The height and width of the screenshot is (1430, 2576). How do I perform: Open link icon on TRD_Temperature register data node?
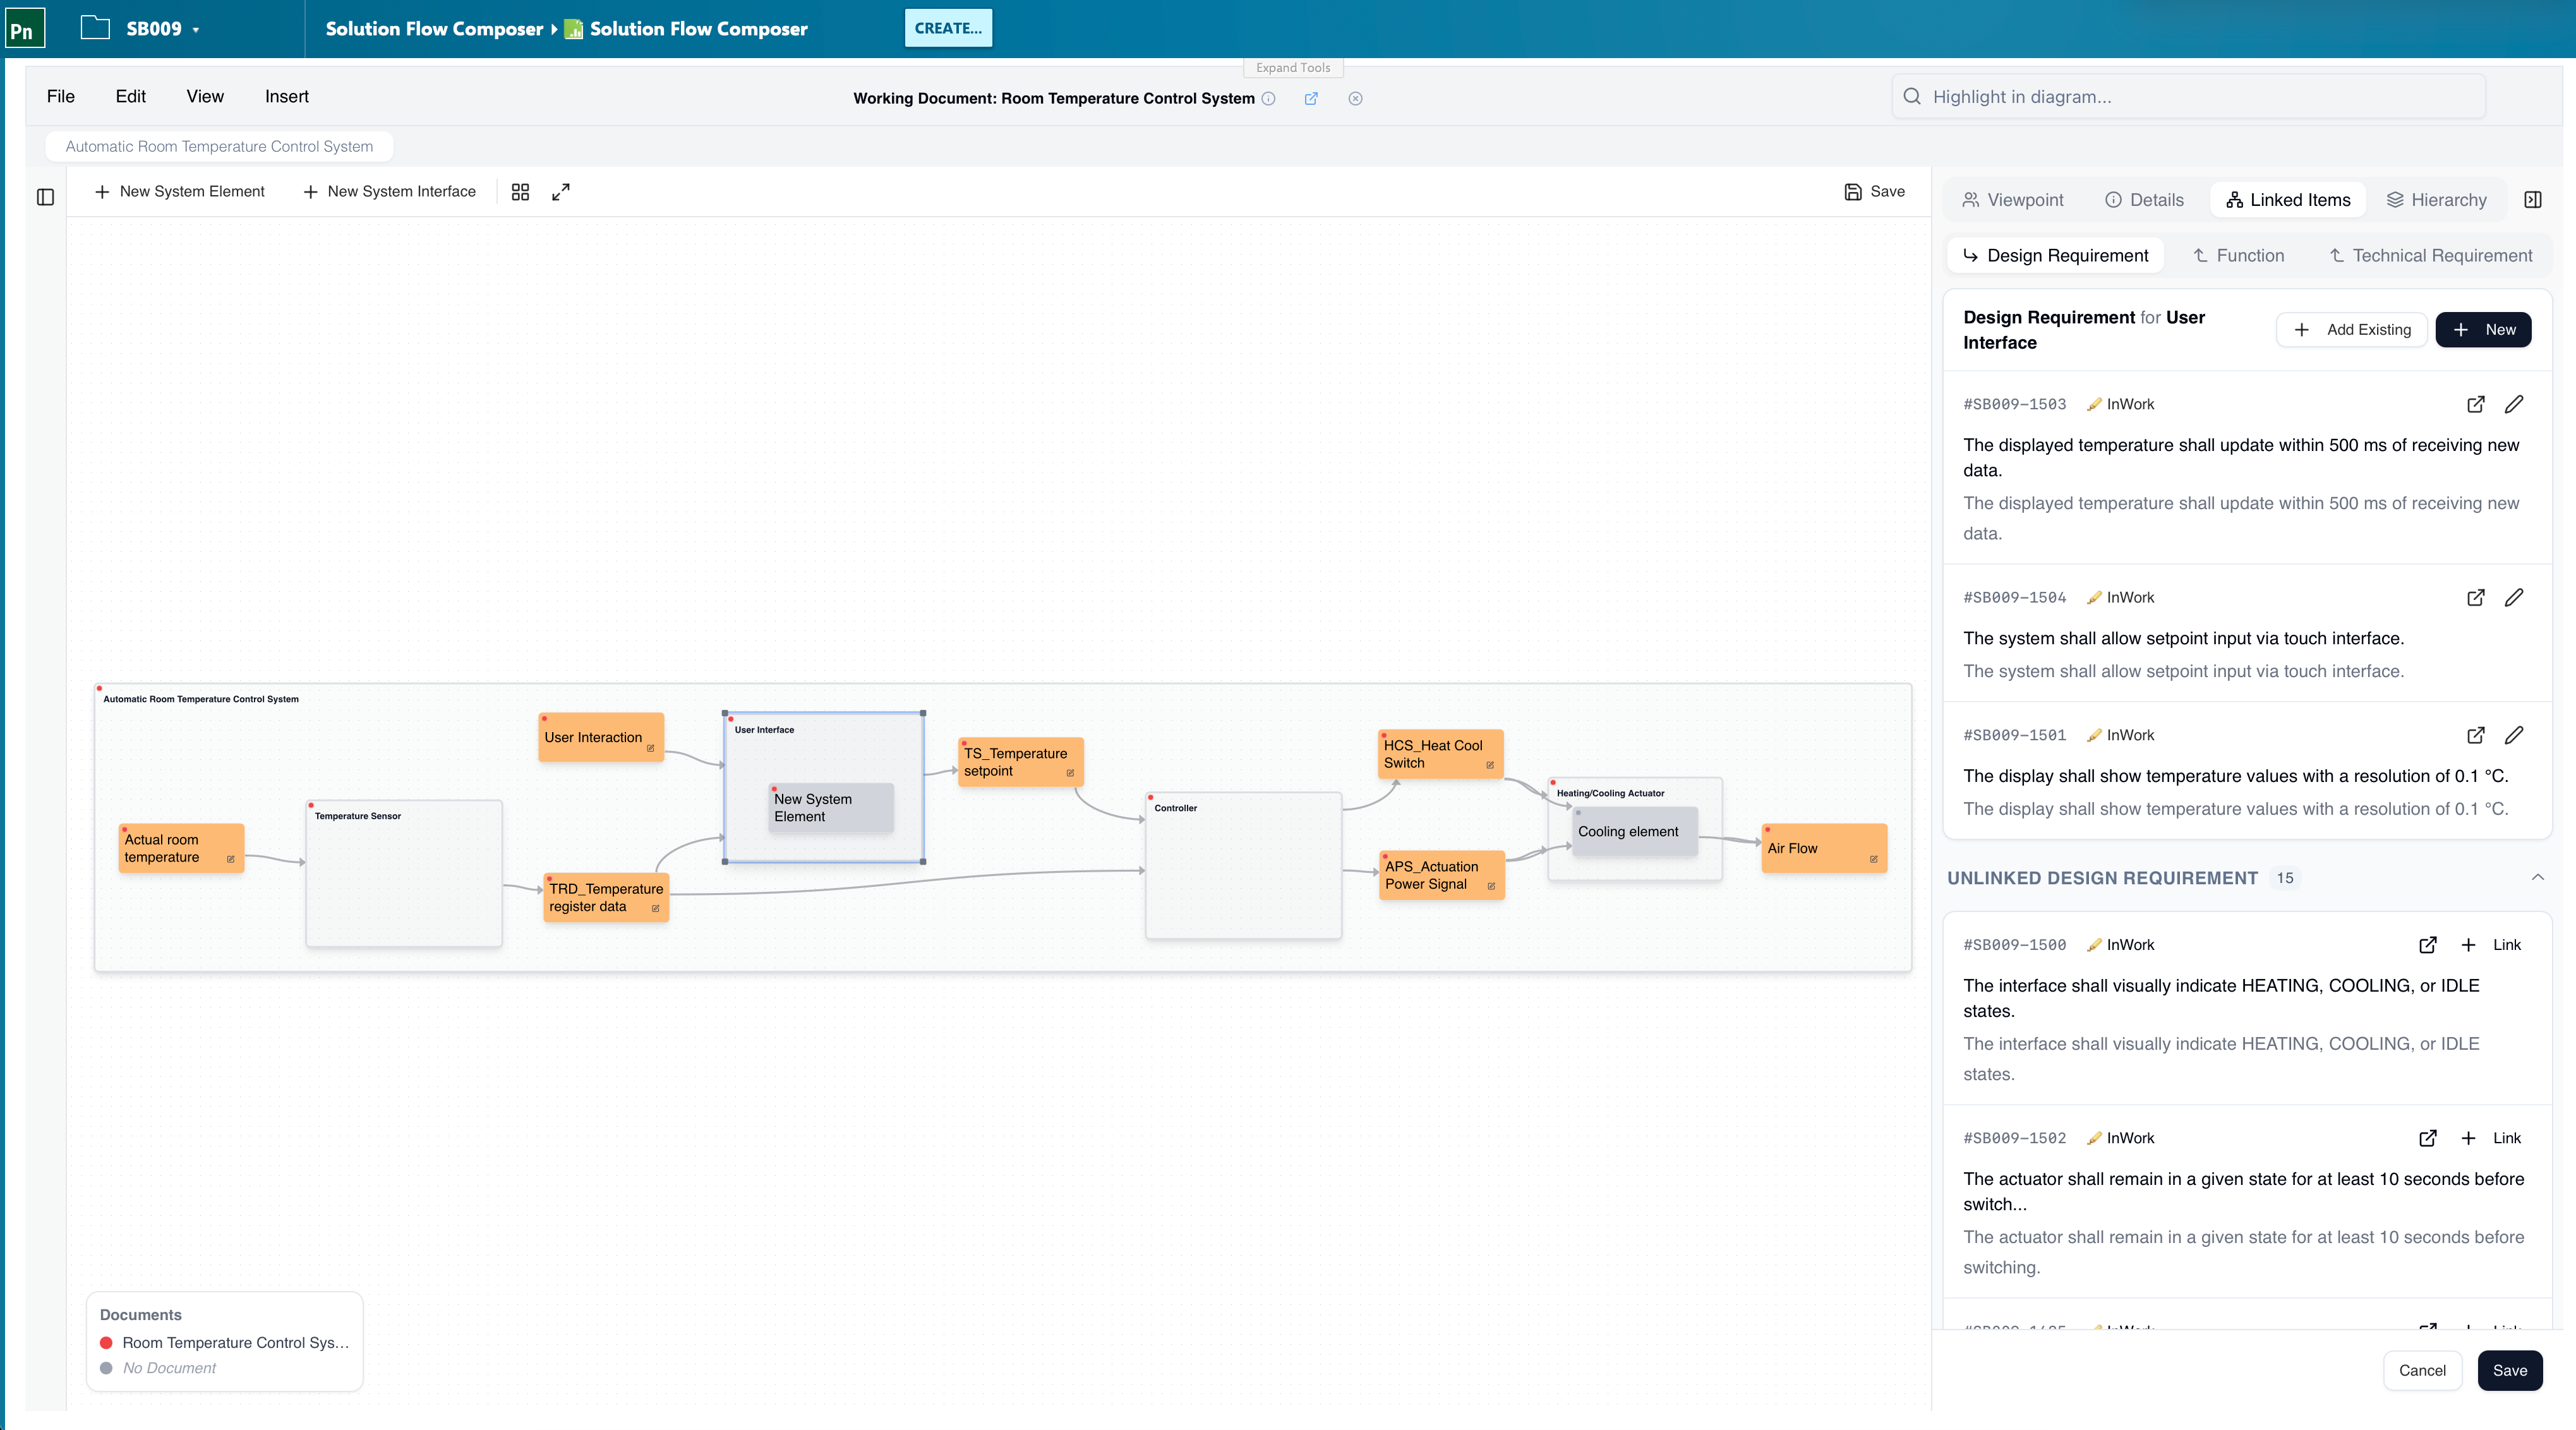(x=656, y=908)
